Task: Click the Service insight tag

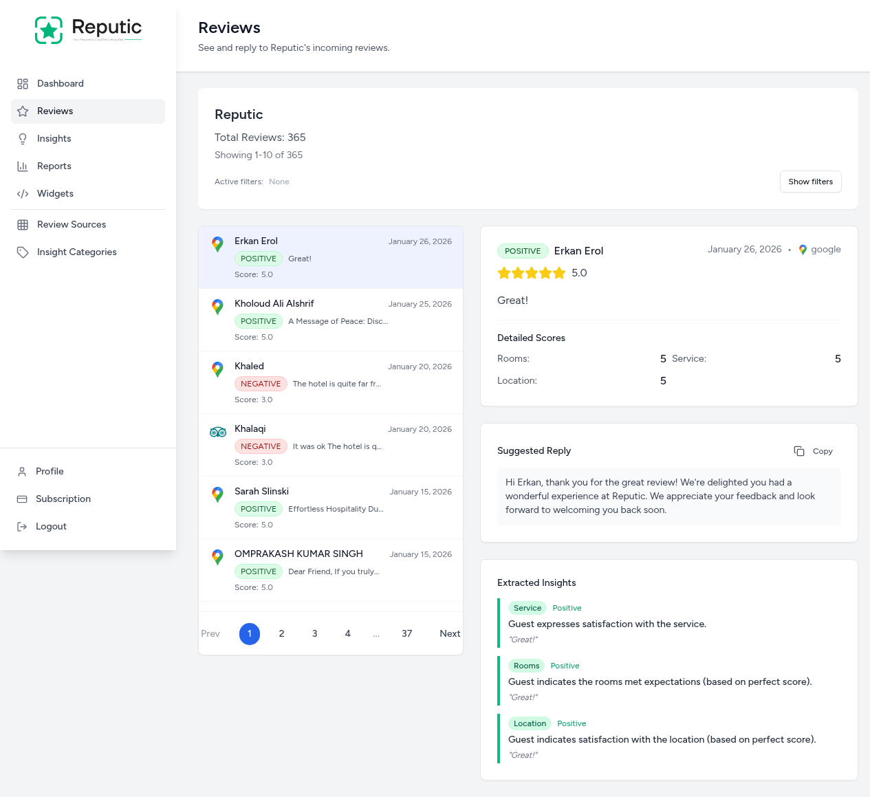Action: pos(528,608)
